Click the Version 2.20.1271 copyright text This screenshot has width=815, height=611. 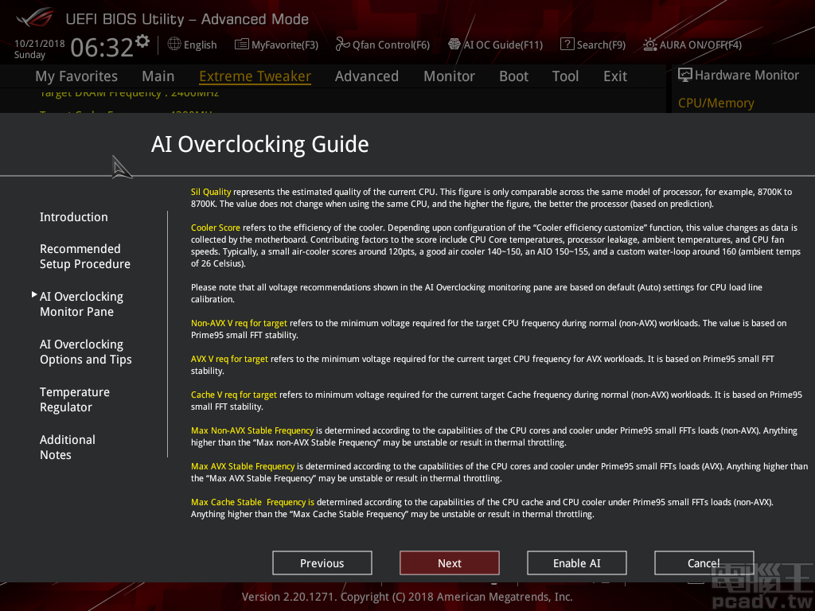[x=407, y=597]
